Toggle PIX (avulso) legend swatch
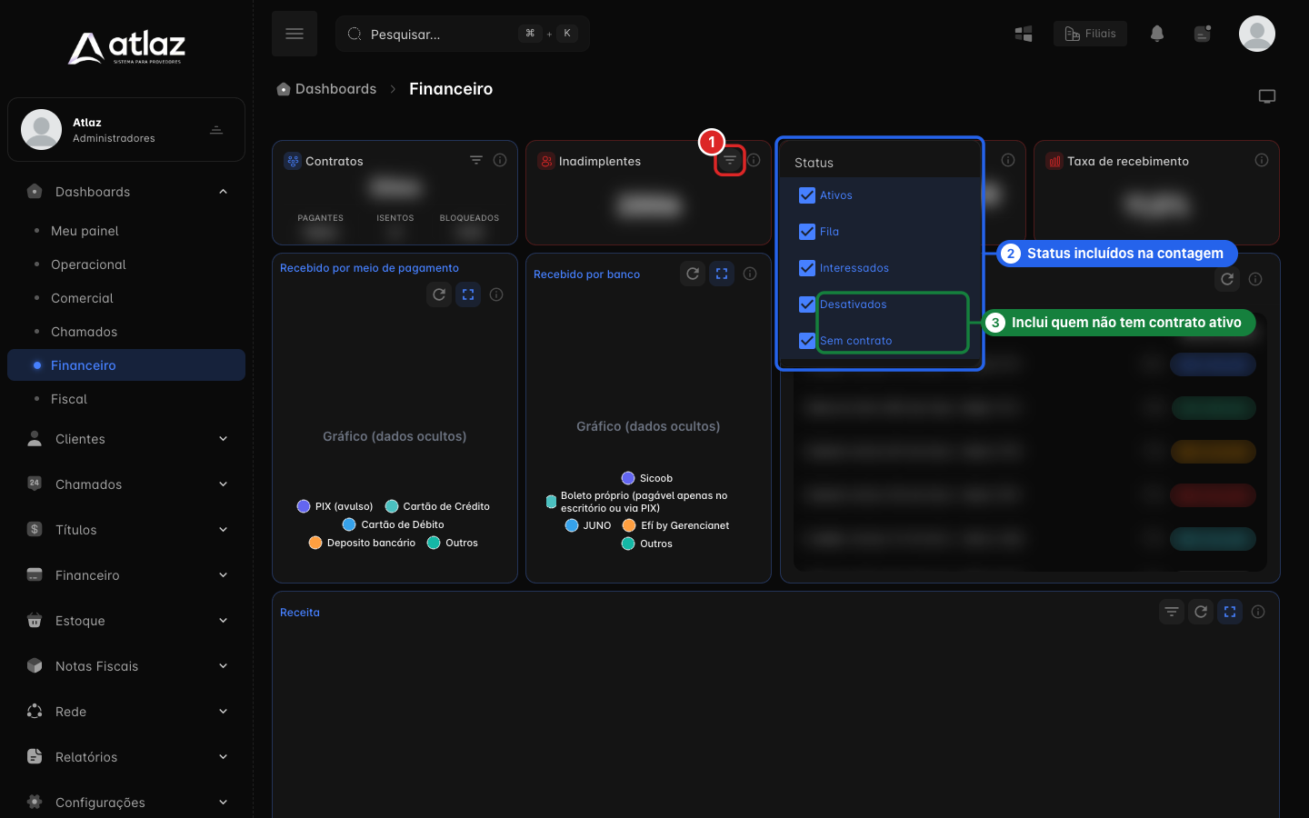The width and height of the screenshot is (1309, 818). 304,506
